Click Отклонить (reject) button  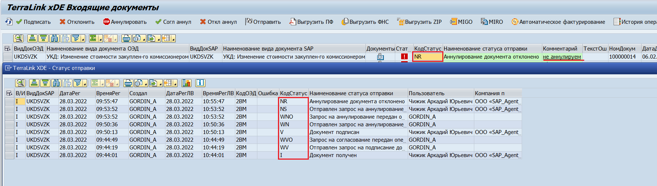coord(77,22)
